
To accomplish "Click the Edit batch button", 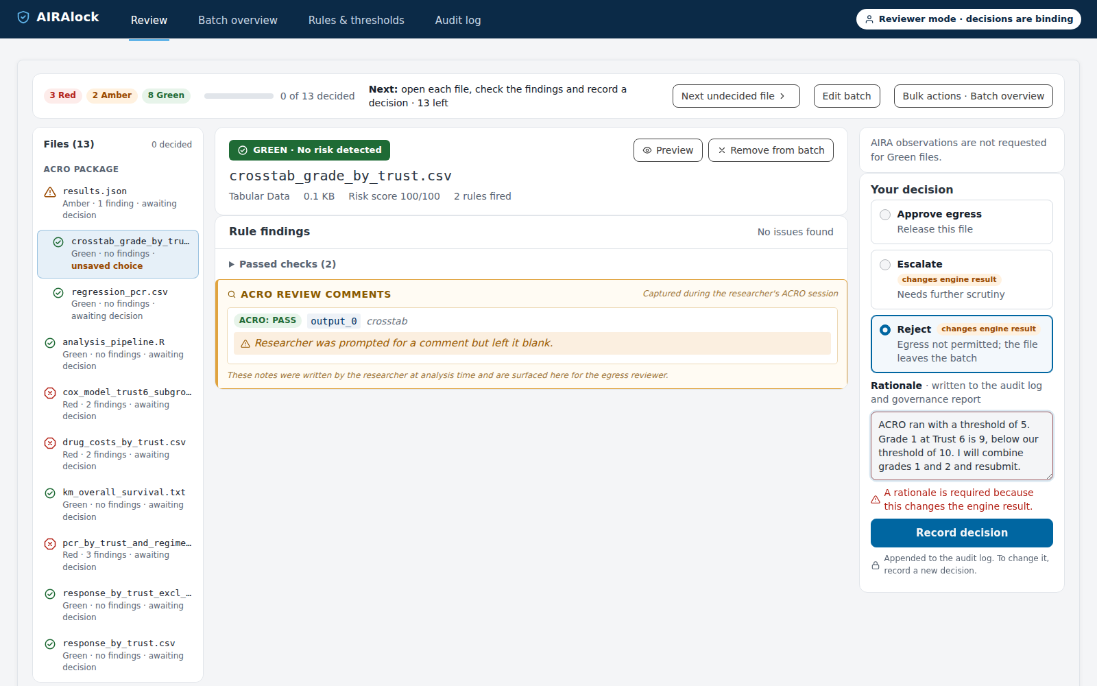I will point(847,96).
